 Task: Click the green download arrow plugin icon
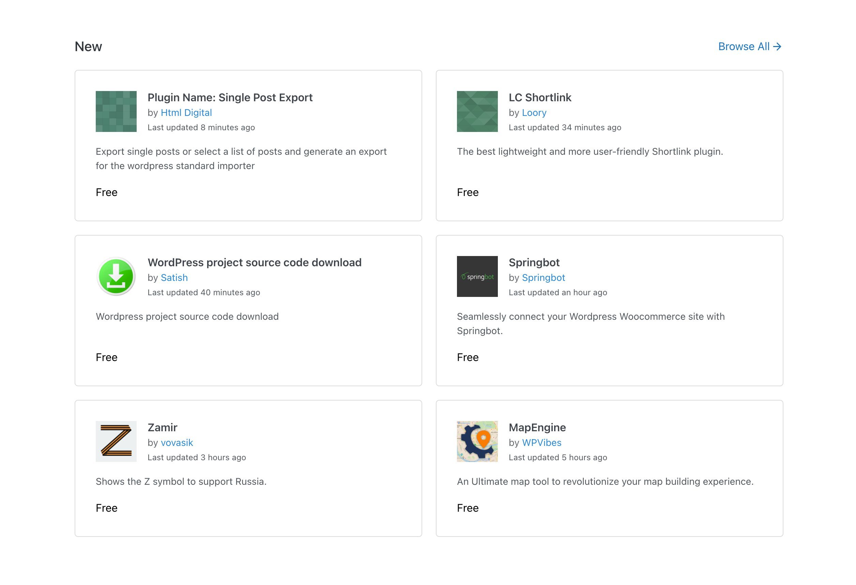pyautogui.click(x=116, y=276)
